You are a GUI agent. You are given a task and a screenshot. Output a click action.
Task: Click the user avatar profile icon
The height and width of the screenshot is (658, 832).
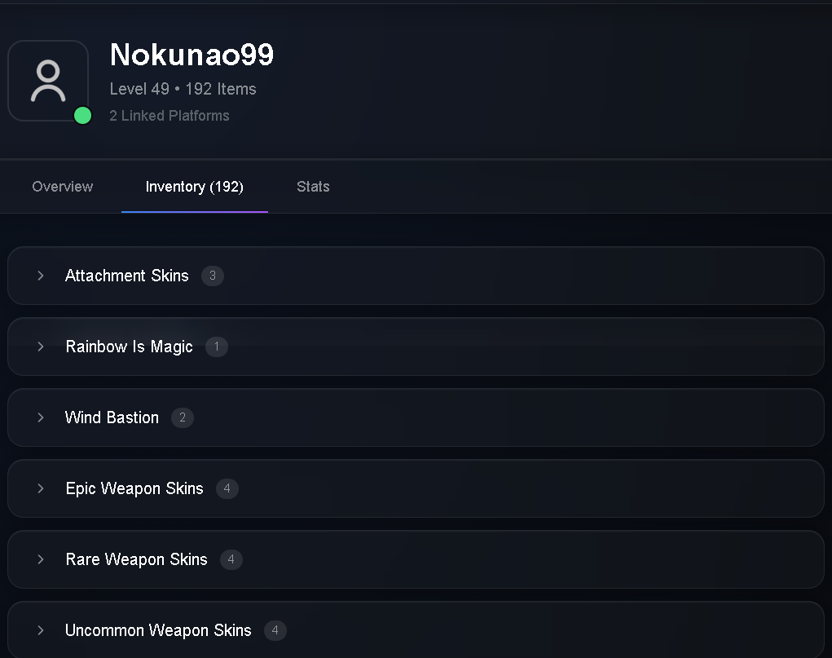(x=48, y=81)
